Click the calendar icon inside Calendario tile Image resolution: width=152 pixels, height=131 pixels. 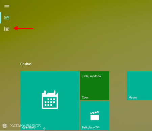coord(50,100)
